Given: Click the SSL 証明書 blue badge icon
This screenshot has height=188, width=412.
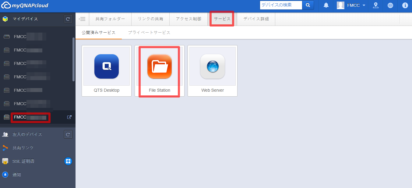Looking at the screenshot, I should [x=68, y=161].
